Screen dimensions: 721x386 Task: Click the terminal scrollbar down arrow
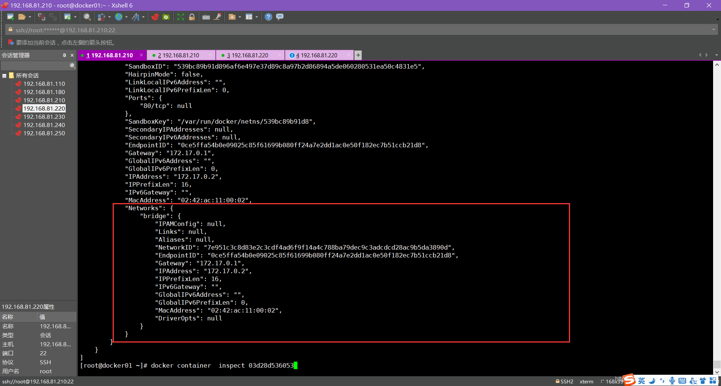tap(717, 372)
